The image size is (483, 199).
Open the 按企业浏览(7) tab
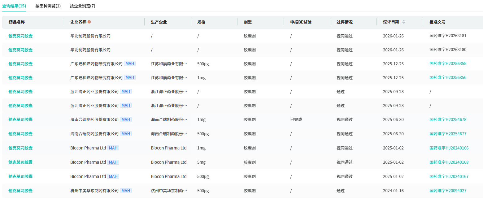(x=83, y=6)
